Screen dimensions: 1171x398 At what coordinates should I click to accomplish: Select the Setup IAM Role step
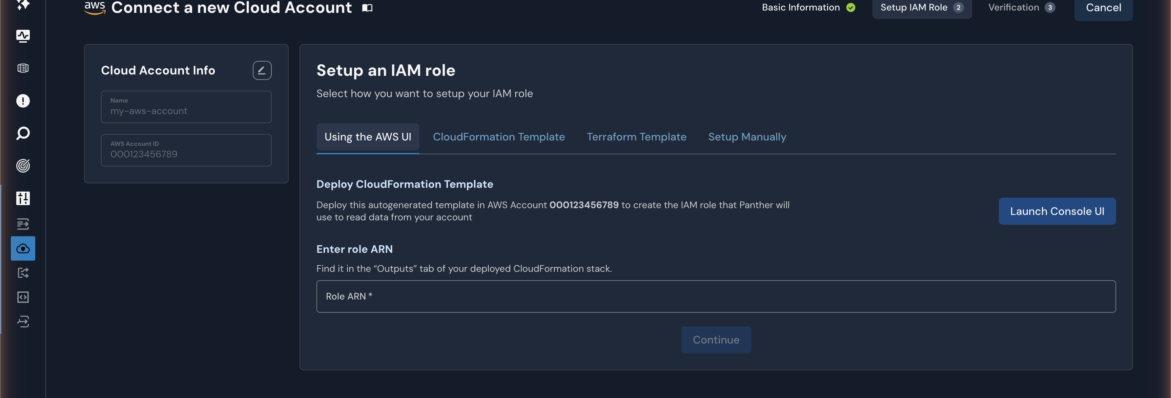(x=922, y=8)
